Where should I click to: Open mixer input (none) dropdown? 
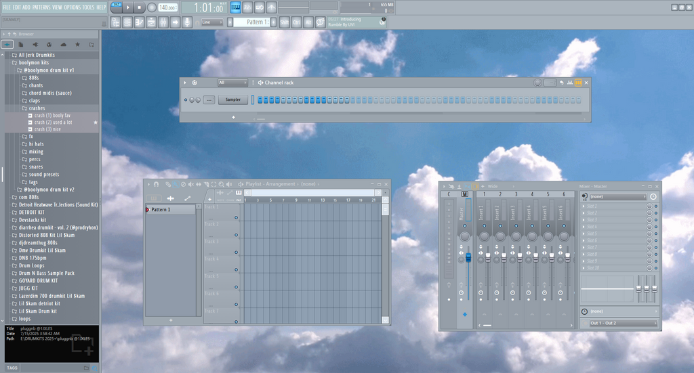coord(618,197)
